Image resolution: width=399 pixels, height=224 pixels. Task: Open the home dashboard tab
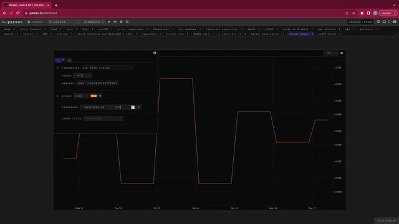tap(7, 29)
